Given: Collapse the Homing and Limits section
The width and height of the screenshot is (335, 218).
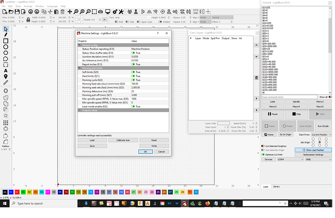Looking at the screenshot, I should (x=80, y=68).
